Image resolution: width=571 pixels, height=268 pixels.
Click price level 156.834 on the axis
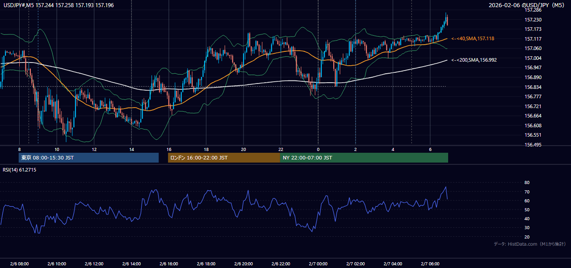coord(533,87)
